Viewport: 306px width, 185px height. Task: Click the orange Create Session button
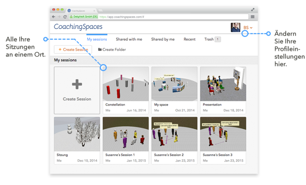coord(73,49)
